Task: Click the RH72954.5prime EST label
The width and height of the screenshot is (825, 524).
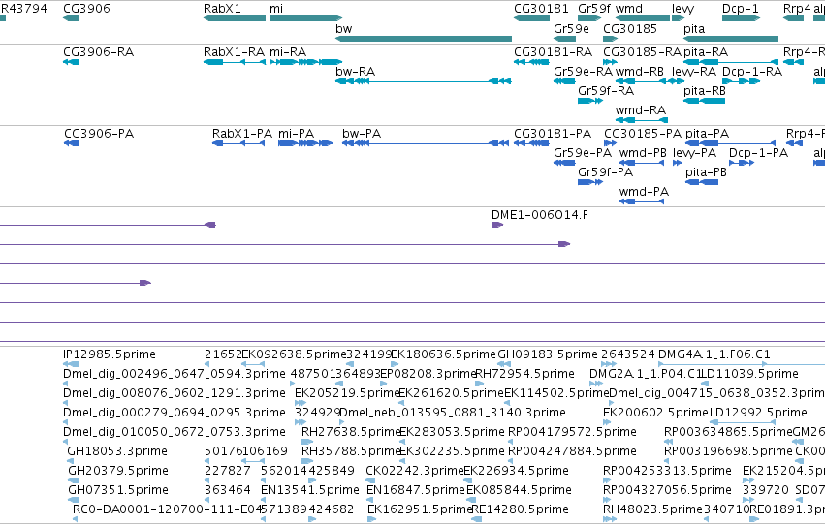Action: pyautogui.click(x=524, y=374)
